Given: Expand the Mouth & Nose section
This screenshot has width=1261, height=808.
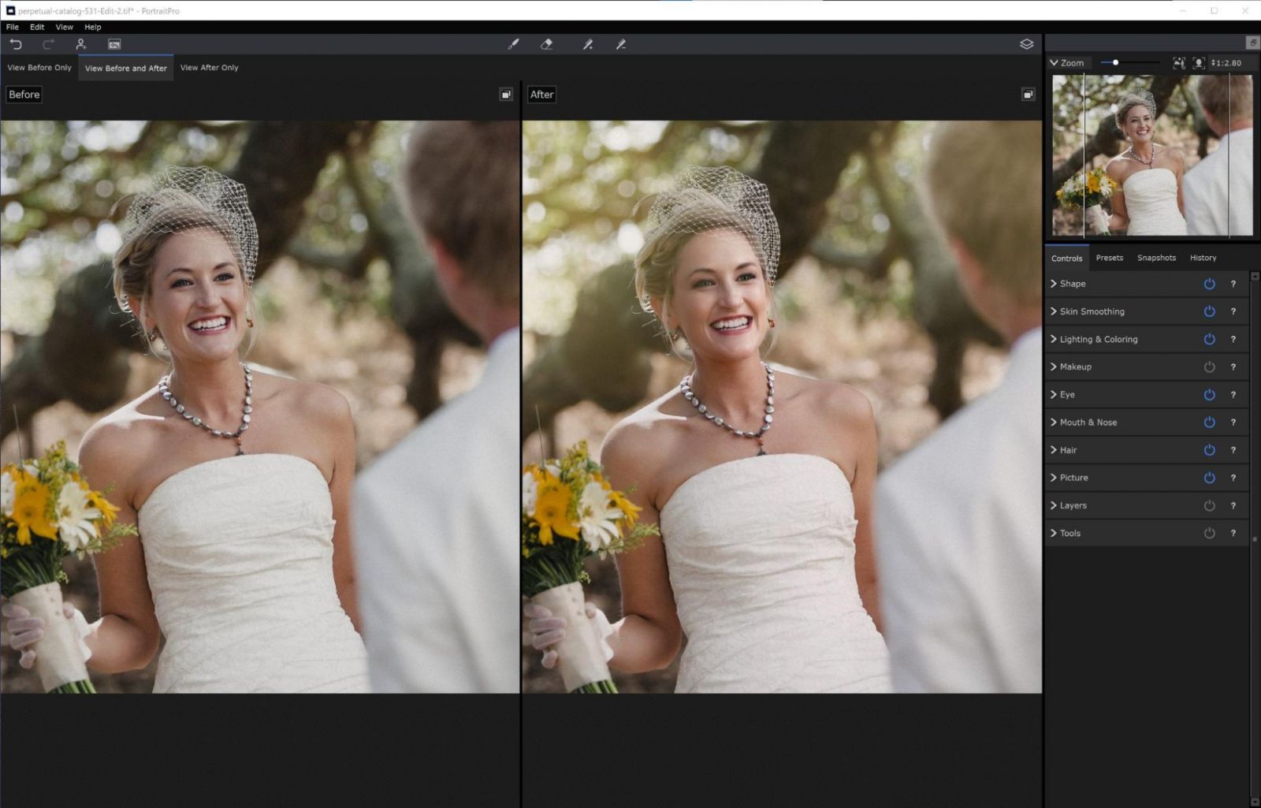Looking at the screenshot, I should pos(1054,422).
